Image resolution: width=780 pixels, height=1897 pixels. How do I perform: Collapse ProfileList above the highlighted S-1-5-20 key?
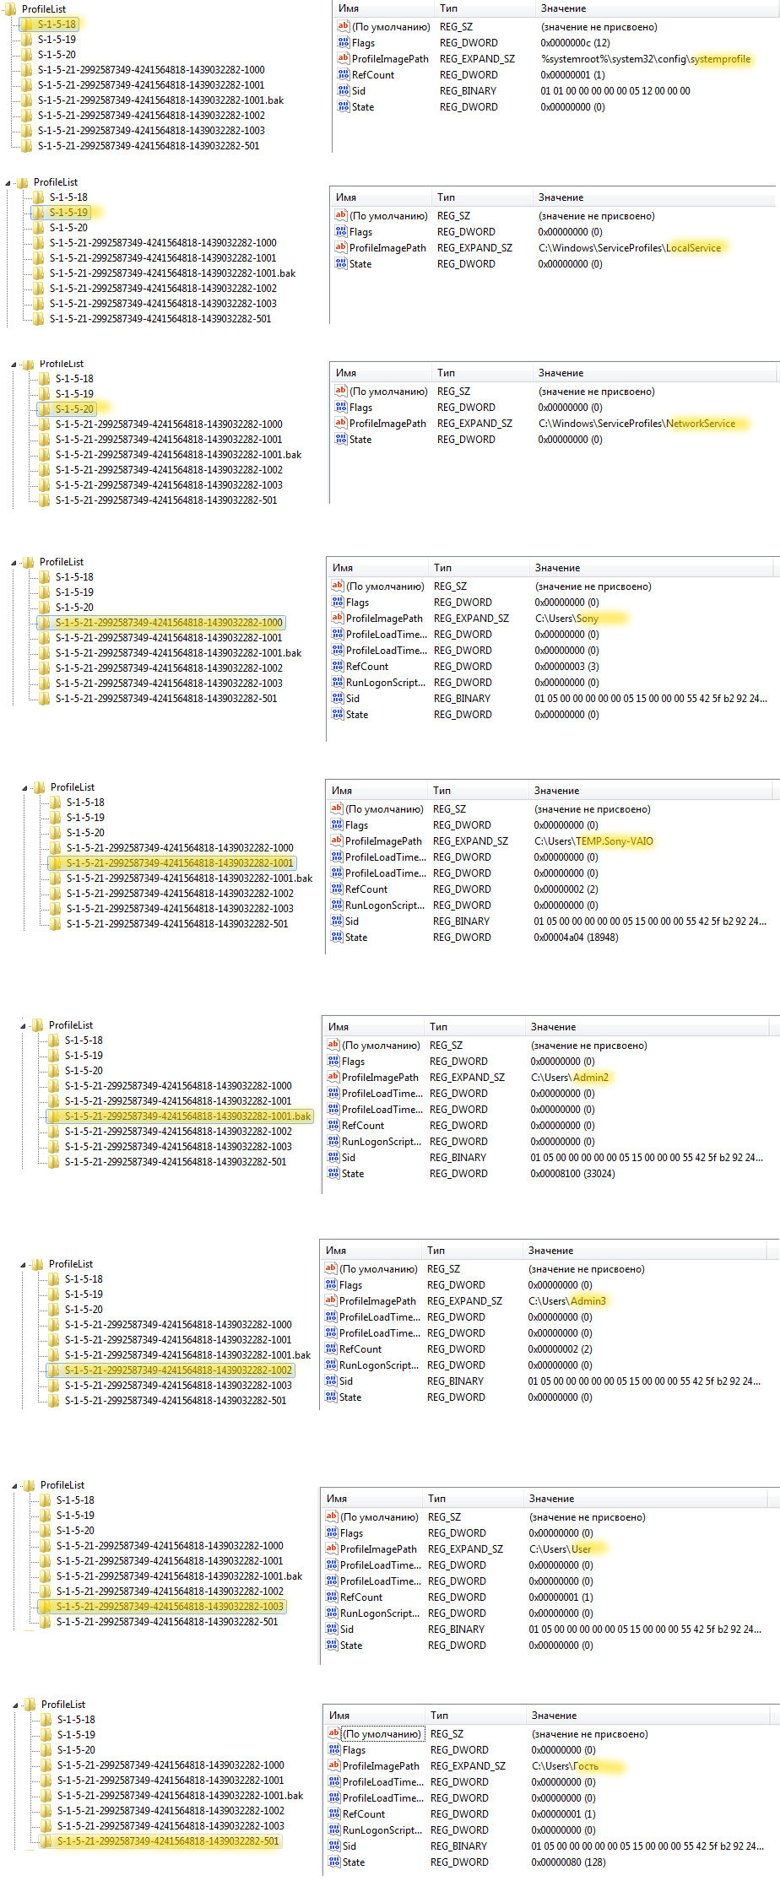(14, 365)
